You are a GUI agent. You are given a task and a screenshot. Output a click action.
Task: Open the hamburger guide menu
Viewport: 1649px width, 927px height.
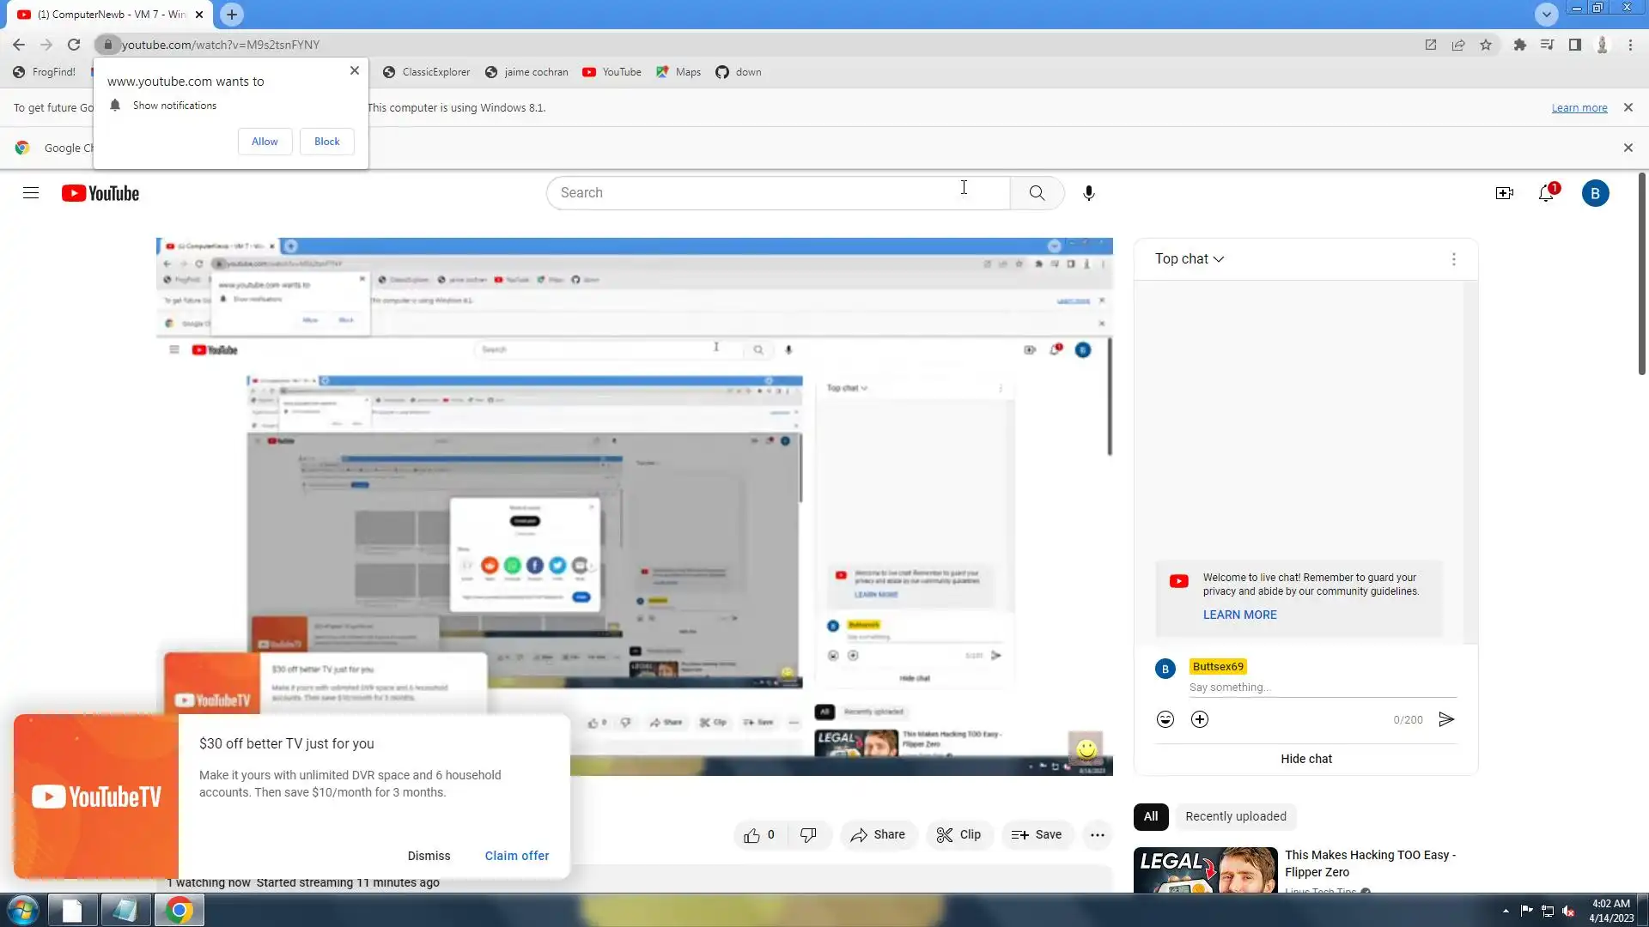(31, 193)
